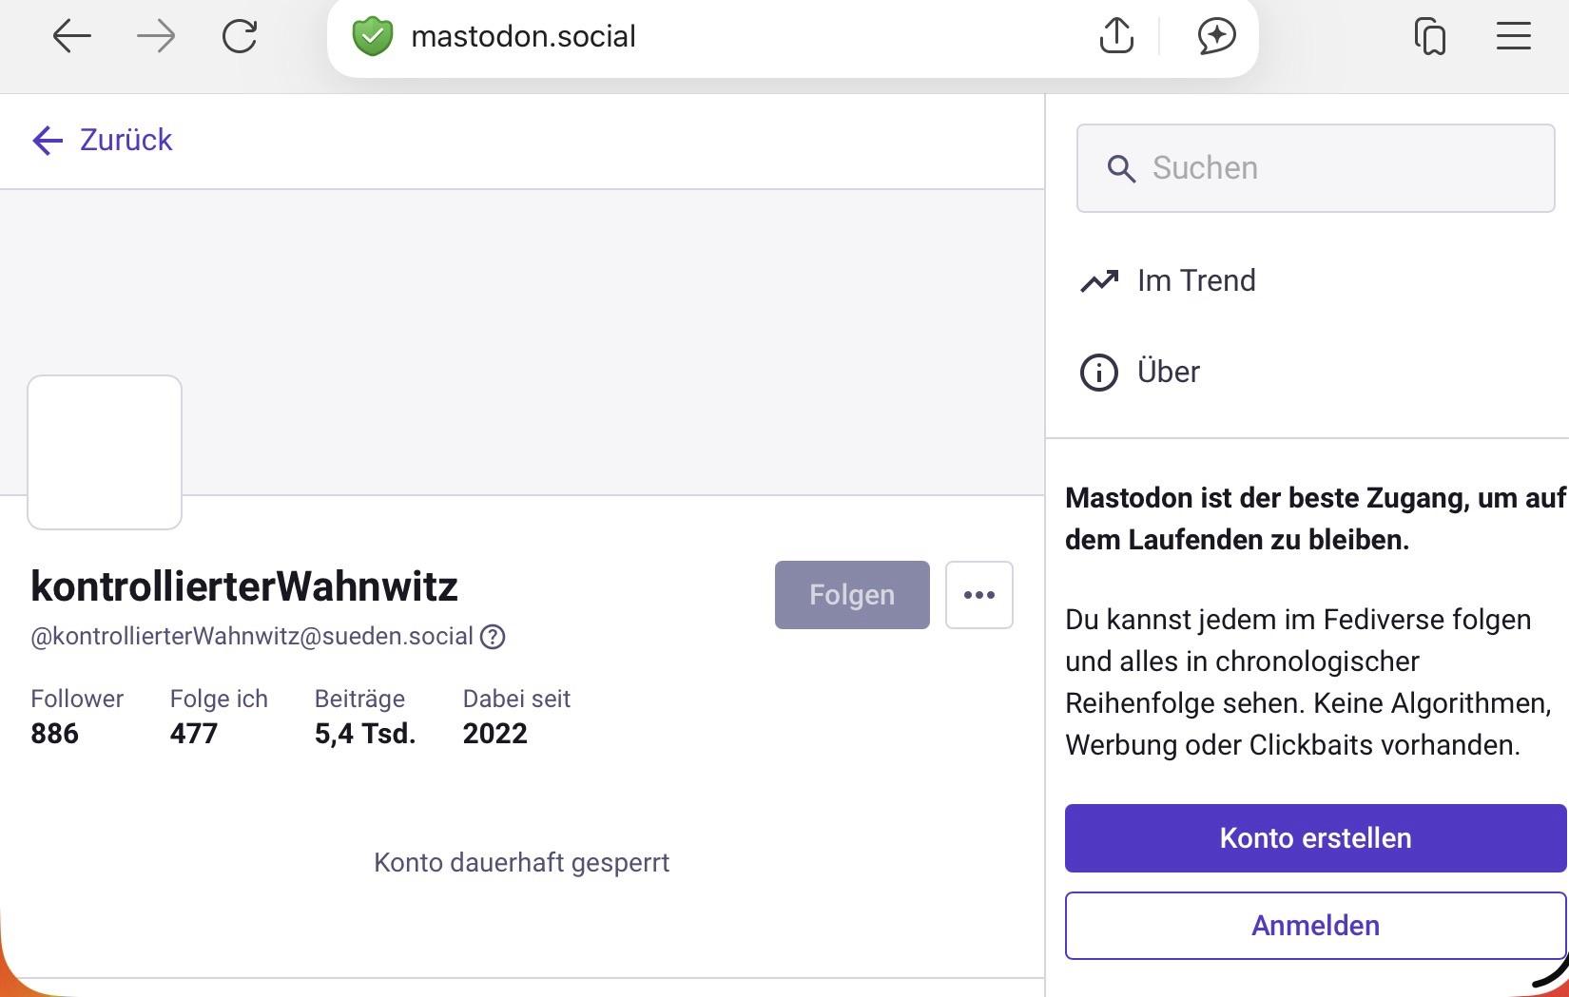This screenshot has height=997, width=1569.
Task: Reload the page
Action: pyautogui.click(x=240, y=37)
